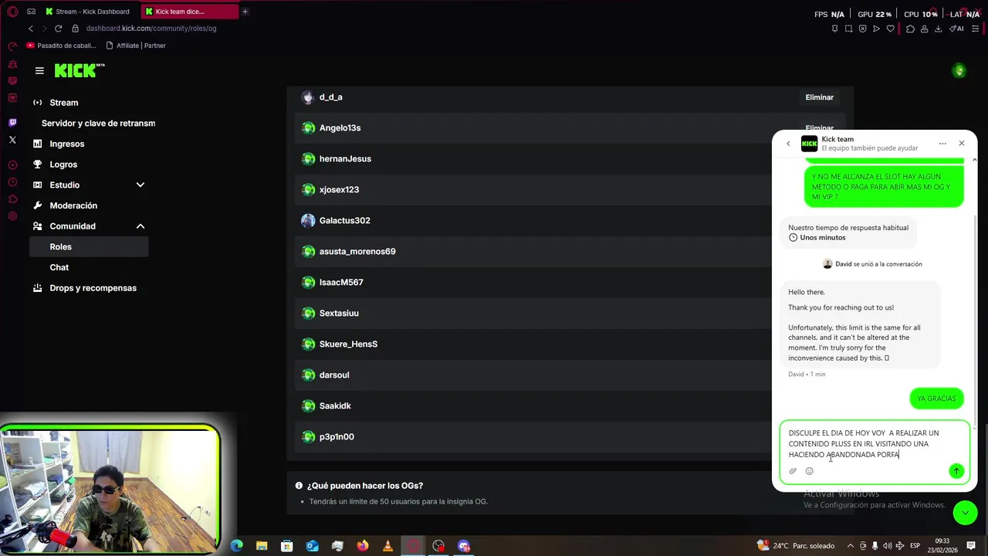Viewport: 988px width, 556px height.
Task: Click Eliminar for user d_d_a
Action: (819, 97)
